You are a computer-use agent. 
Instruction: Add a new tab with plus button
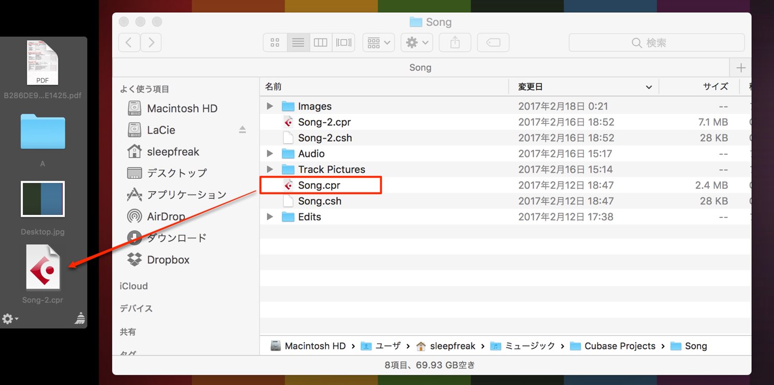[741, 68]
